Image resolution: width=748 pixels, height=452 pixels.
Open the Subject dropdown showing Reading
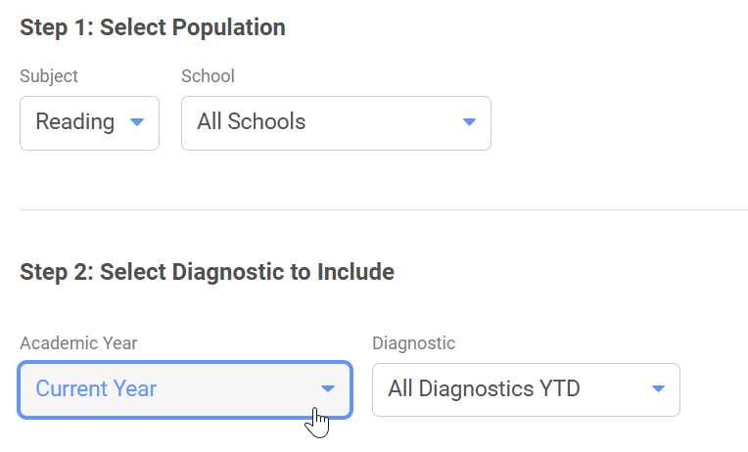[x=89, y=122]
